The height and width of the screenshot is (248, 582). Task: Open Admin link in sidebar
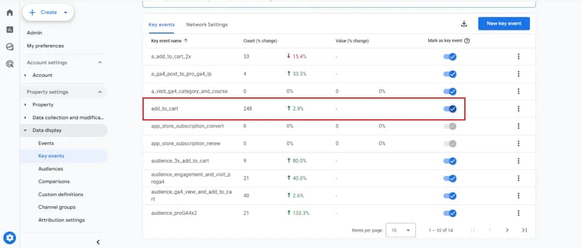[34, 33]
